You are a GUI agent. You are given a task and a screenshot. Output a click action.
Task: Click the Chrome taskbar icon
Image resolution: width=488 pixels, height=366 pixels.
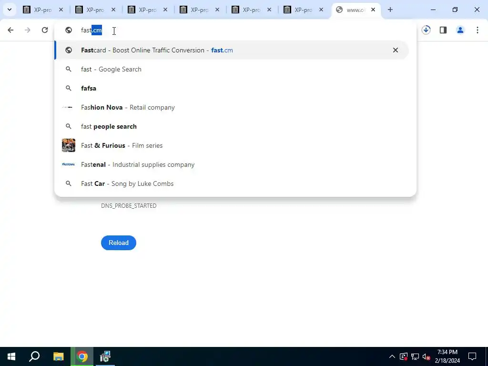[82, 356]
